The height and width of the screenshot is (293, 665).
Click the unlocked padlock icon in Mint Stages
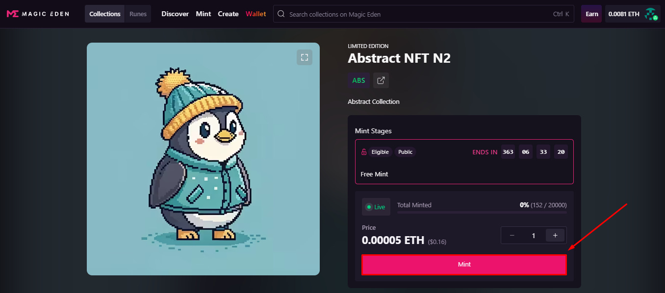click(x=364, y=152)
